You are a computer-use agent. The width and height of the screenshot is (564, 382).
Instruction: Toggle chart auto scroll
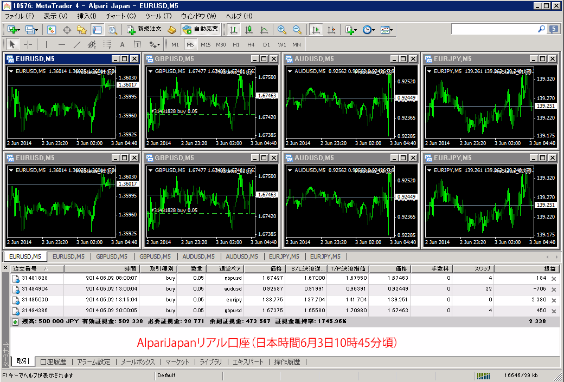pos(316,30)
